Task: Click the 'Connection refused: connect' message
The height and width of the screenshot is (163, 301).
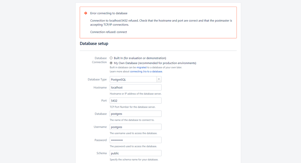Action: 108,32
